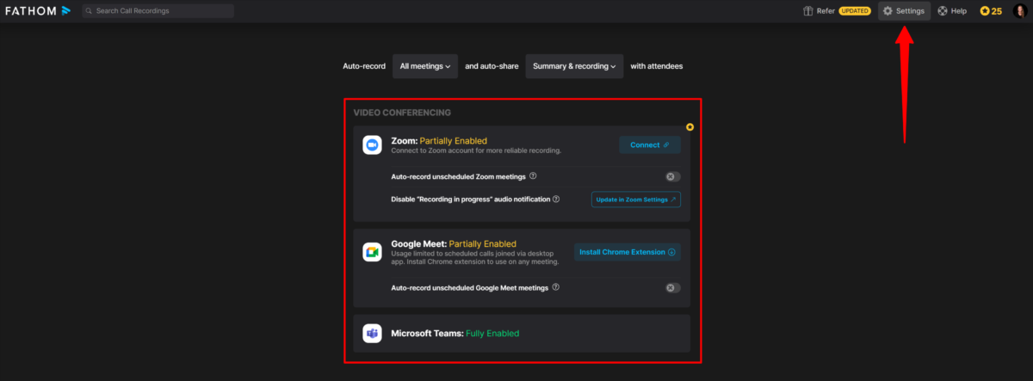This screenshot has width=1033, height=381.
Task: Click the gift icon next to Refer
Action: [807, 11]
